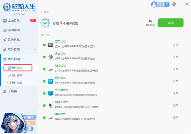Open 运行监测 submenu item
This screenshot has width=191, height=134.
point(17,75)
